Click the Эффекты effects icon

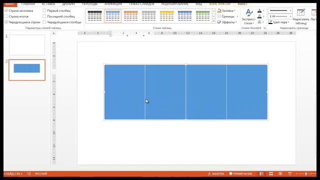pos(219,22)
